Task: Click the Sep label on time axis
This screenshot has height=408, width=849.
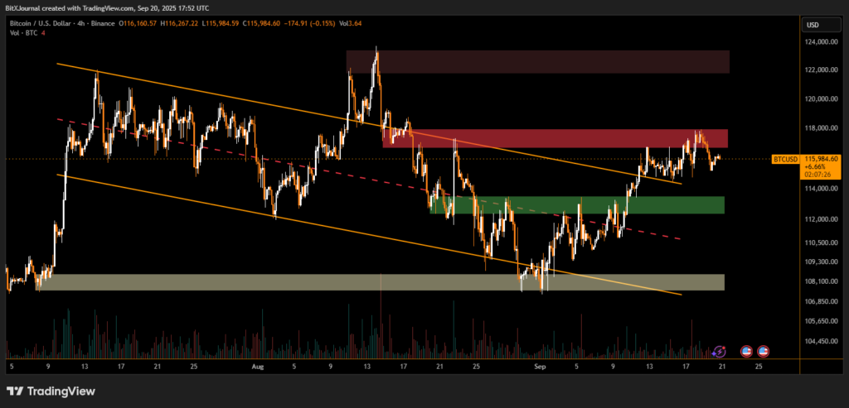Action: pyautogui.click(x=541, y=365)
